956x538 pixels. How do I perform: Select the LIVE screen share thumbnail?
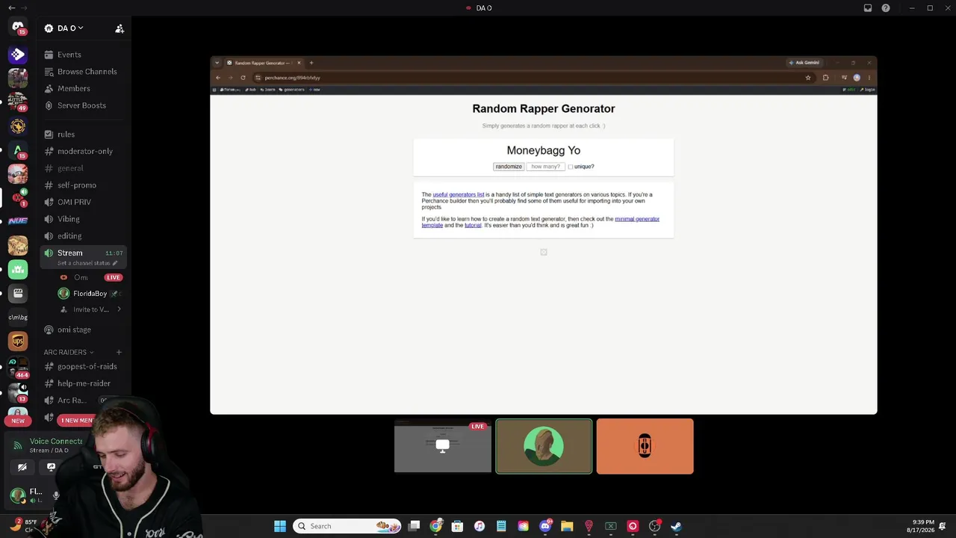(x=443, y=447)
